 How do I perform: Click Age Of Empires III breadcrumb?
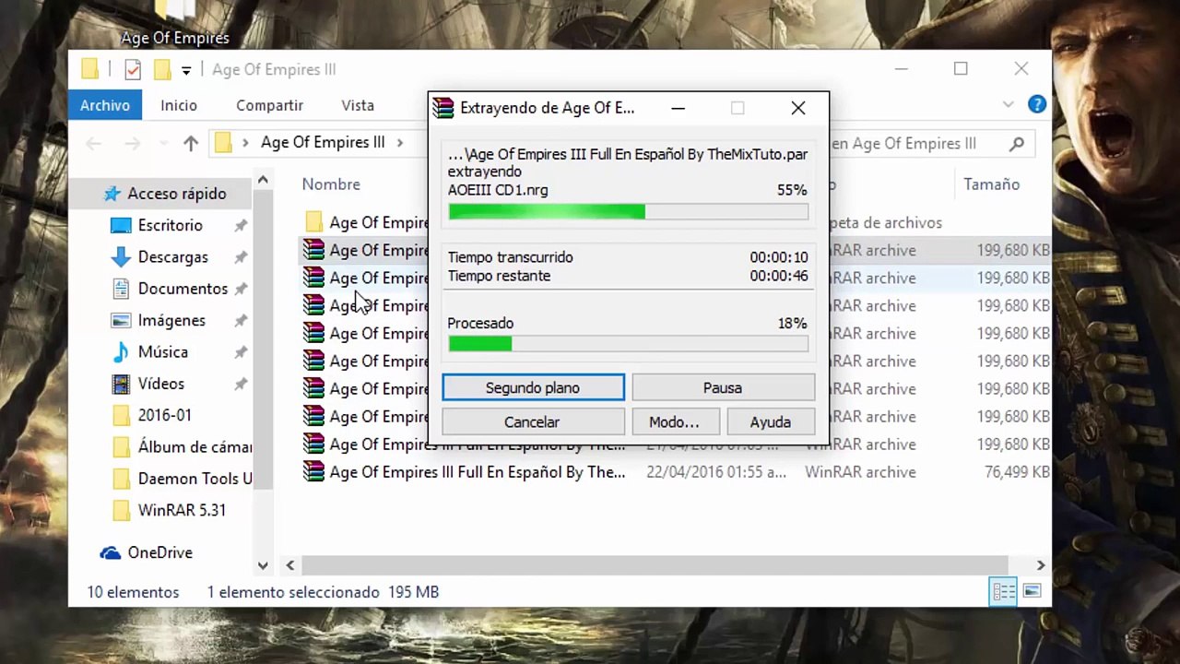click(323, 143)
